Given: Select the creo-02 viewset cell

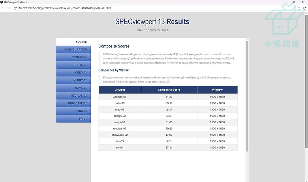Looking at the screenshot, I should click(x=120, y=109).
